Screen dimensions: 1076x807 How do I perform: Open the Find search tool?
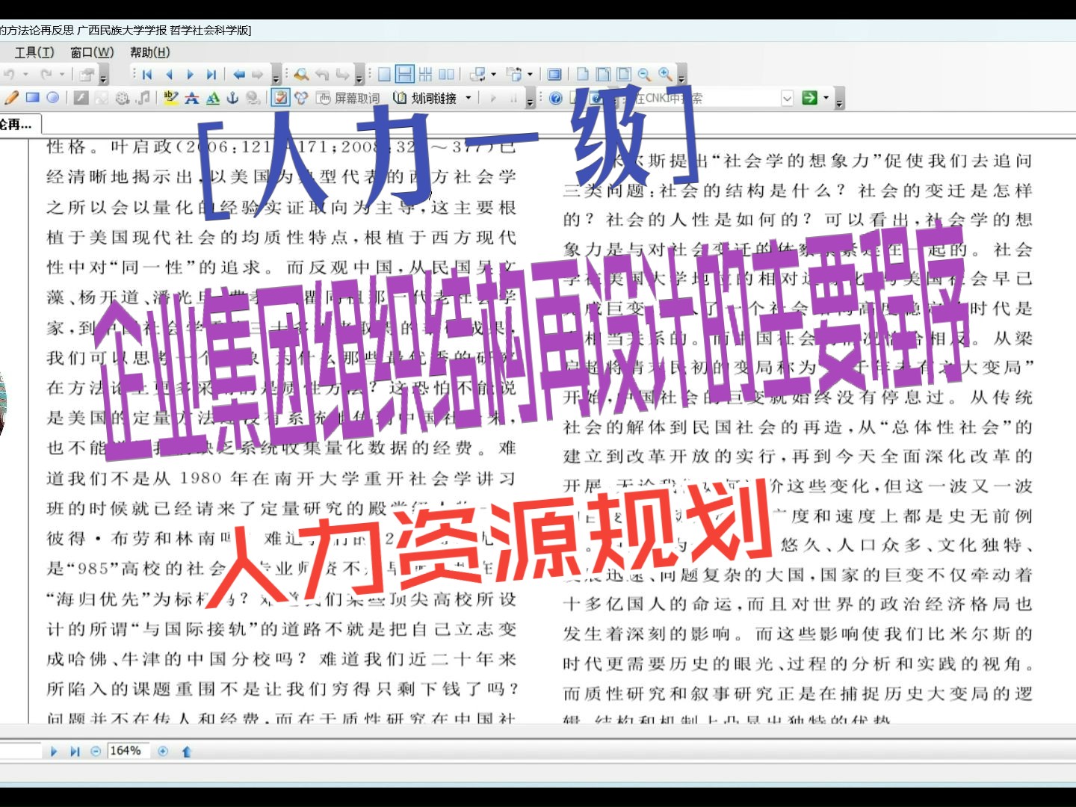pyautogui.click(x=301, y=74)
